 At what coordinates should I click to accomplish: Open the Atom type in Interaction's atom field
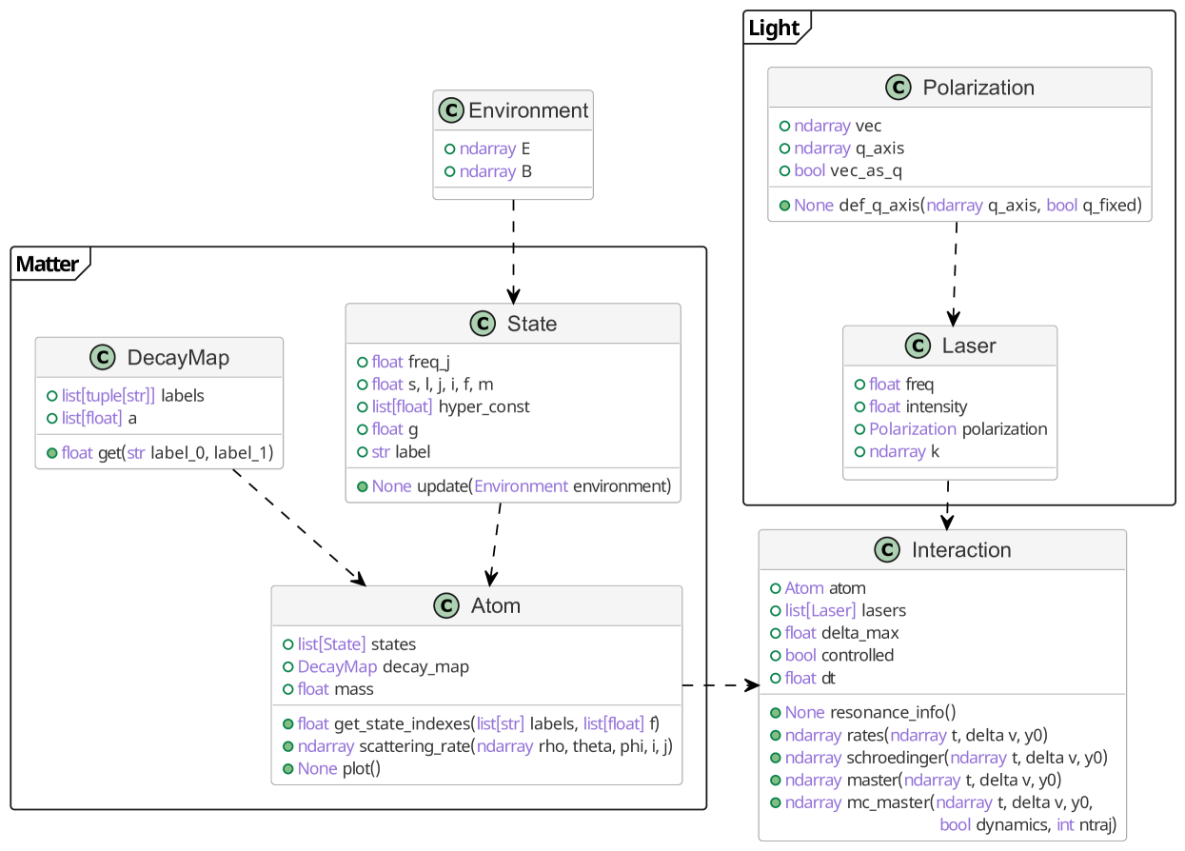point(803,588)
